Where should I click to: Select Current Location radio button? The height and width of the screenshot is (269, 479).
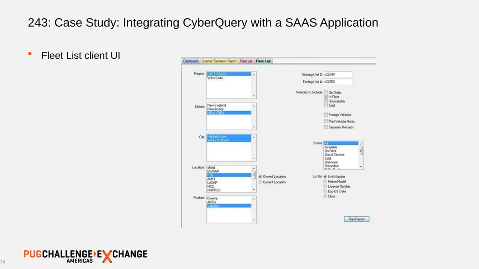(260, 182)
